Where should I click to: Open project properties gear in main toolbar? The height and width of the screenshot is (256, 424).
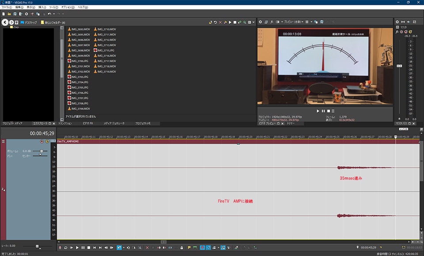click(26, 14)
